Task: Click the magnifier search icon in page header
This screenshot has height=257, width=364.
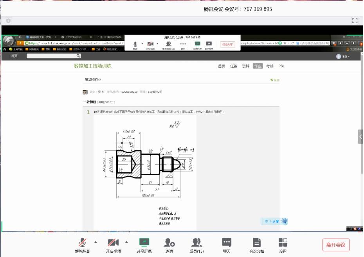Action: click(78, 56)
